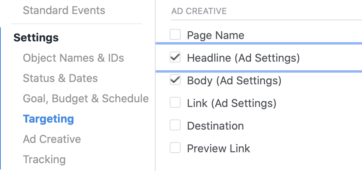Click the 'Destination' label text

point(215,126)
